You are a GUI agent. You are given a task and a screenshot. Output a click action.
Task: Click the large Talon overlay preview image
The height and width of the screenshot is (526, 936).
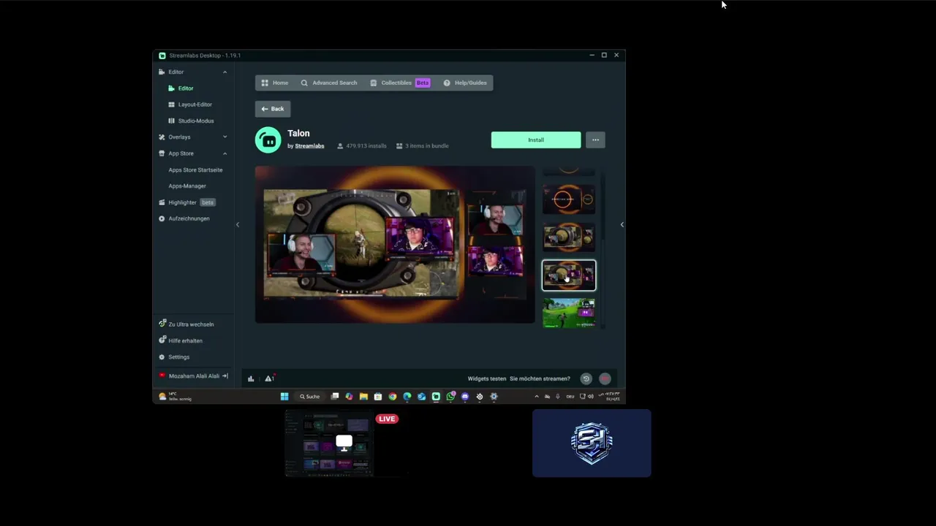coord(395,245)
